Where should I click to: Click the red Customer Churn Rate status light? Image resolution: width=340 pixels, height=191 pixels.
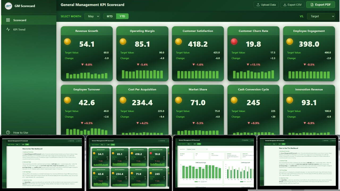pos(234,42)
